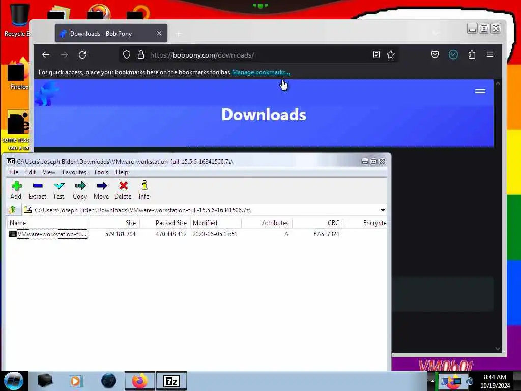This screenshot has height=391, width=521.
Task: Show site security padlock info
Action: pyautogui.click(x=141, y=55)
